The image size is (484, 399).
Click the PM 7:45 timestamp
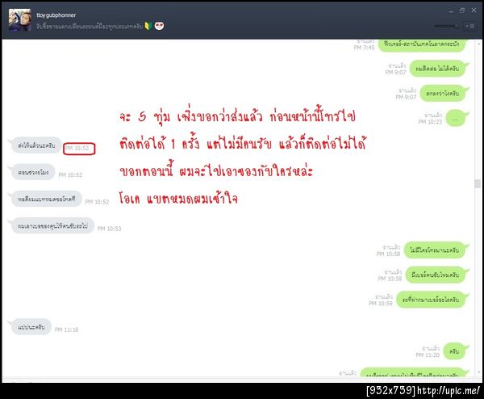(x=364, y=48)
